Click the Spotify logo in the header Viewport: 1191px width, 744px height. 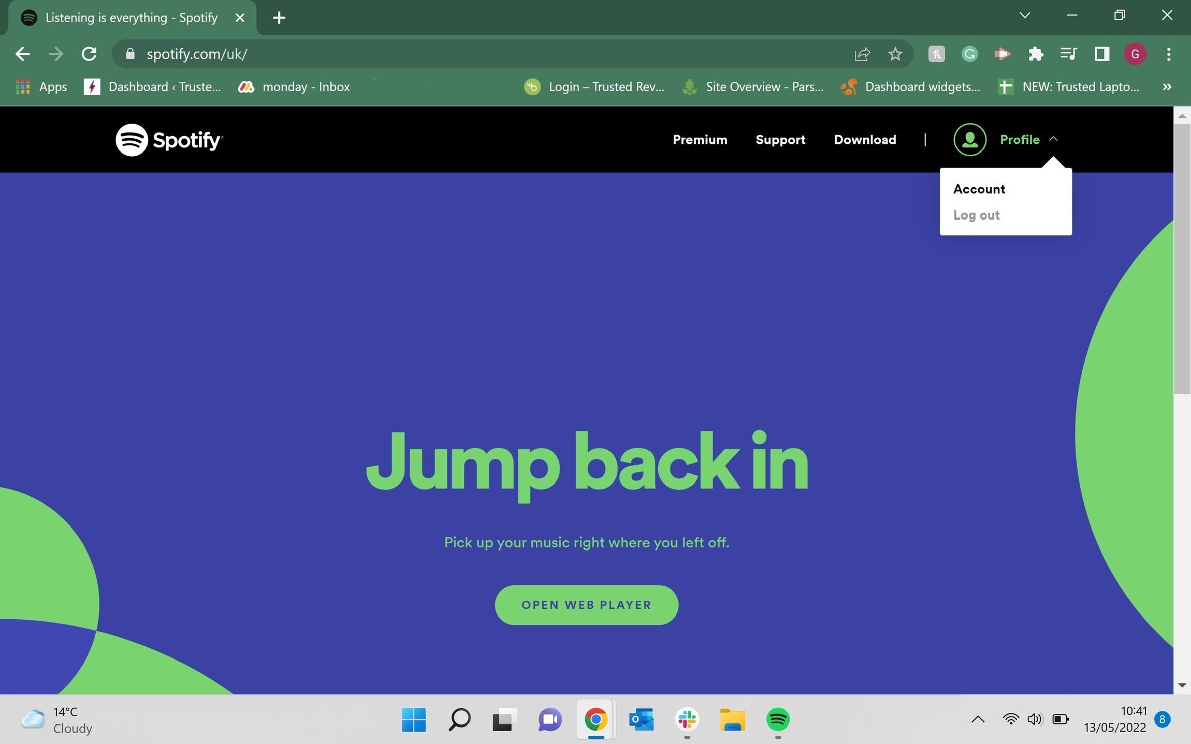coord(169,140)
